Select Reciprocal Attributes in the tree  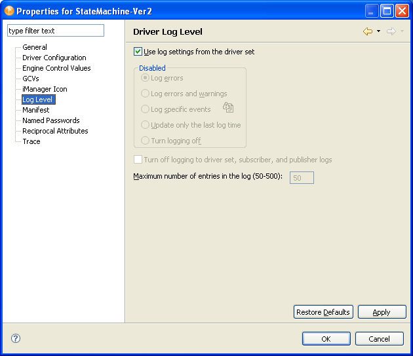point(55,131)
